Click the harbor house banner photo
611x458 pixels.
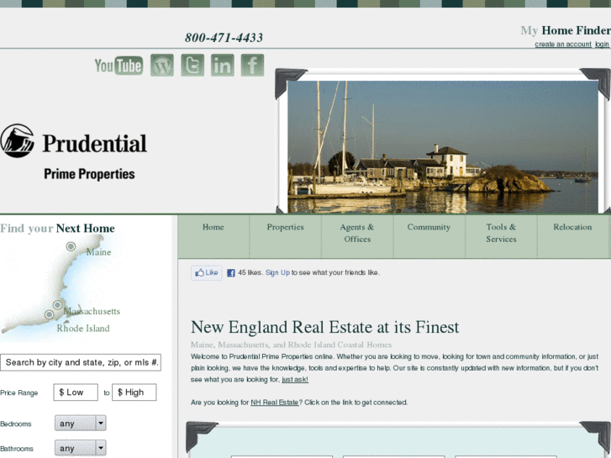tap(443, 146)
